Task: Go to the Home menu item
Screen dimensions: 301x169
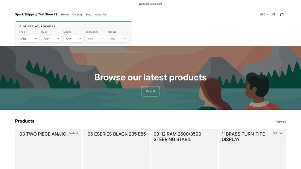Action: (65, 14)
